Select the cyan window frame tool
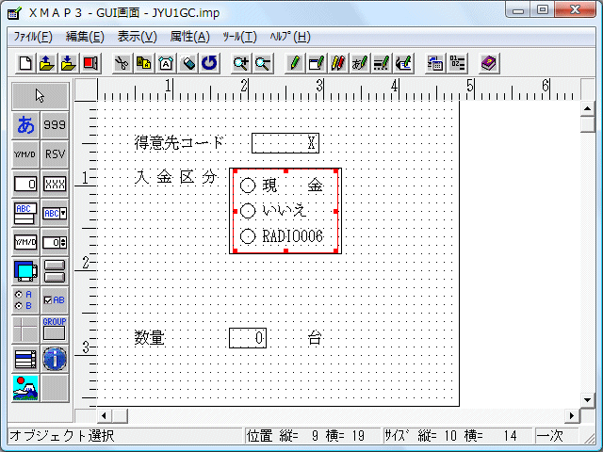Screen dimensions: 603x452 pos(25,271)
